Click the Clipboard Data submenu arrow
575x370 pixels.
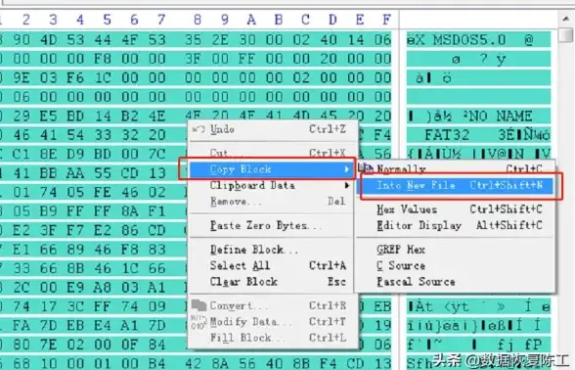tap(346, 185)
